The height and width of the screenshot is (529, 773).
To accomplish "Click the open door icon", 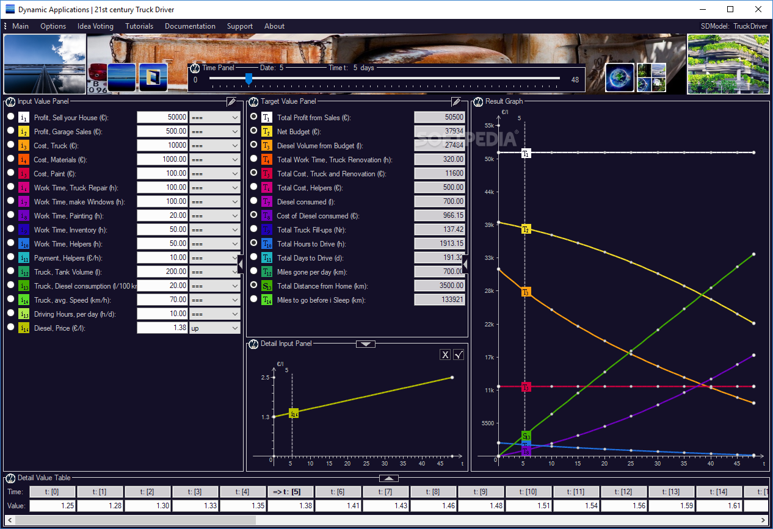I will (153, 77).
